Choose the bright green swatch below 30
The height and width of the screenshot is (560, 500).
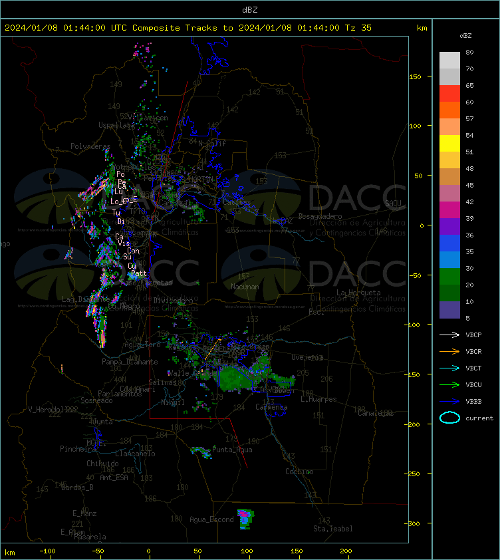(449, 276)
